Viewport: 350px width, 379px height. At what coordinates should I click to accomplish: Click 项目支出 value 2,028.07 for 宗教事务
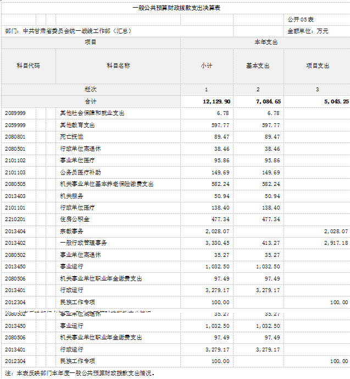pyautogui.click(x=336, y=232)
